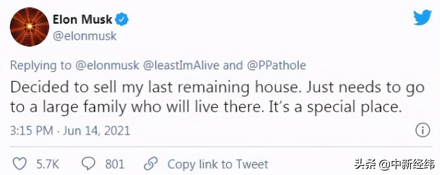Click the 801 replies count

[115, 164]
